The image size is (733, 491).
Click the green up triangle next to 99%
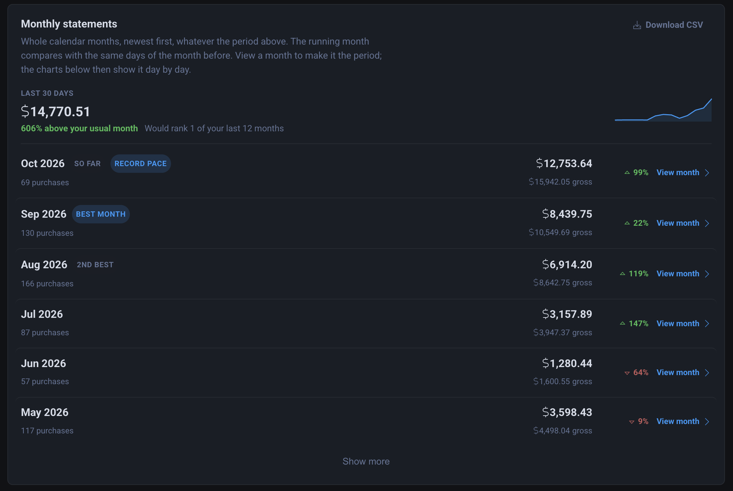(x=627, y=173)
